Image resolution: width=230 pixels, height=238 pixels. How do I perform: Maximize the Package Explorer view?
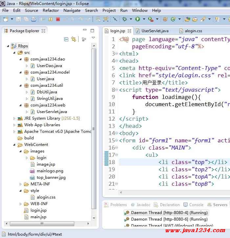point(92,31)
